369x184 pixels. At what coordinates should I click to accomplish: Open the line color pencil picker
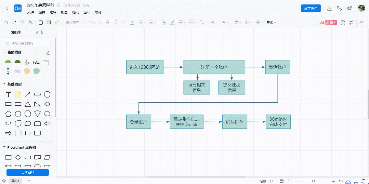pos(172,23)
